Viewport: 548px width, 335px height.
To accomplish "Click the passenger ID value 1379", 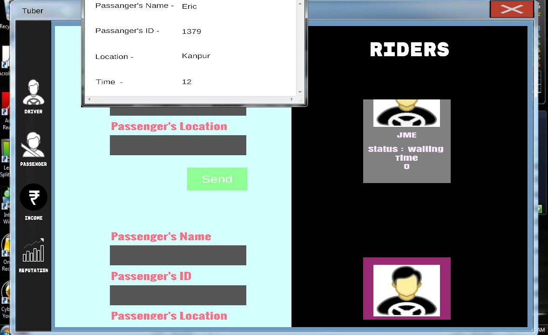I will [191, 32].
